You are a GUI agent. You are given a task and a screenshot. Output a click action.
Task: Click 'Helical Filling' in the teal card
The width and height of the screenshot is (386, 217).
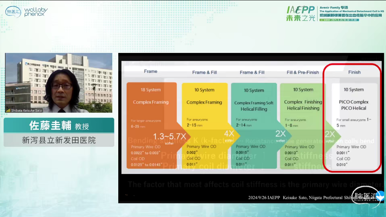254,109
